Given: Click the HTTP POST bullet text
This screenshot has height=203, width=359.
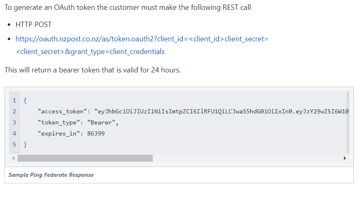Looking at the screenshot, I should pyautogui.click(x=33, y=25).
